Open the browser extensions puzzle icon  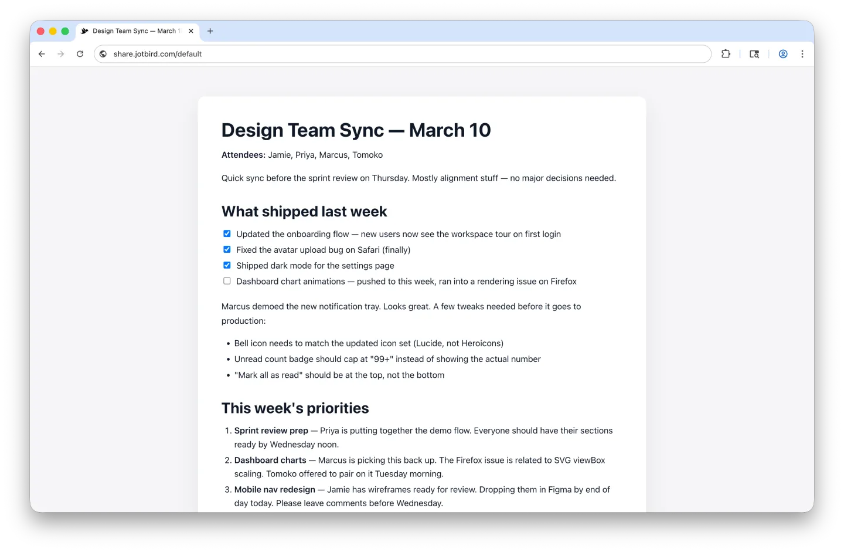click(x=726, y=53)
